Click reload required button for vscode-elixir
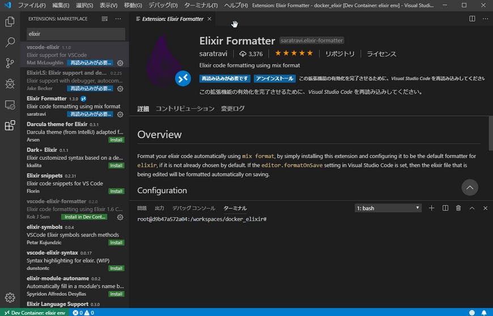 click(x=91, y=63)
